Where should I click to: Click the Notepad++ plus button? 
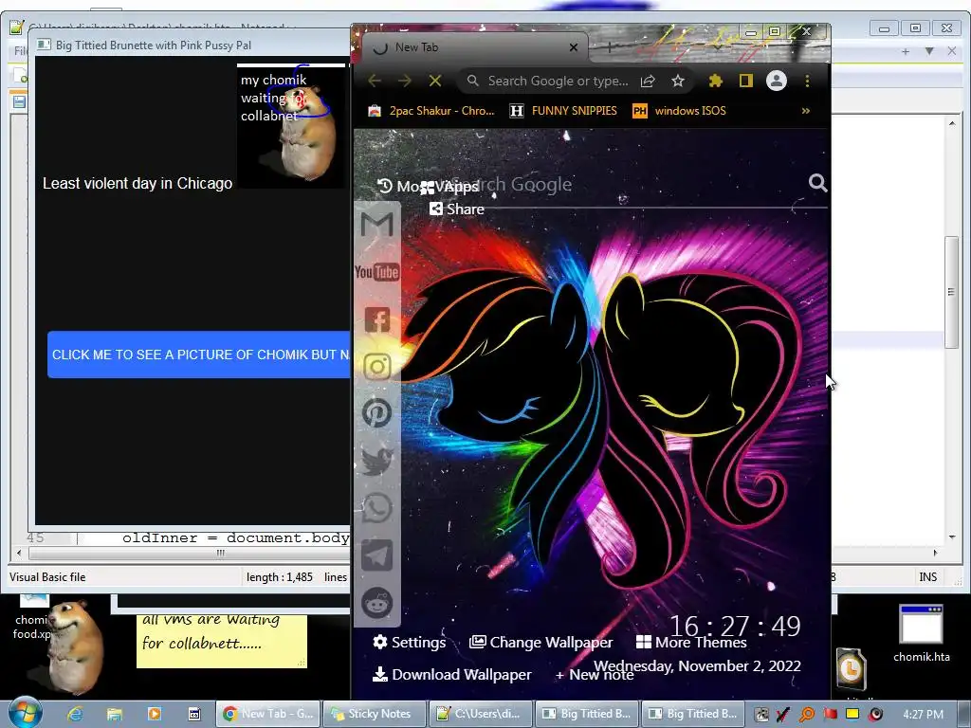coord(906,51)
